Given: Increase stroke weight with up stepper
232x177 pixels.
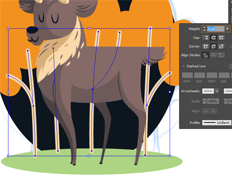Looking at the screenshot, I should pos(204,27).
